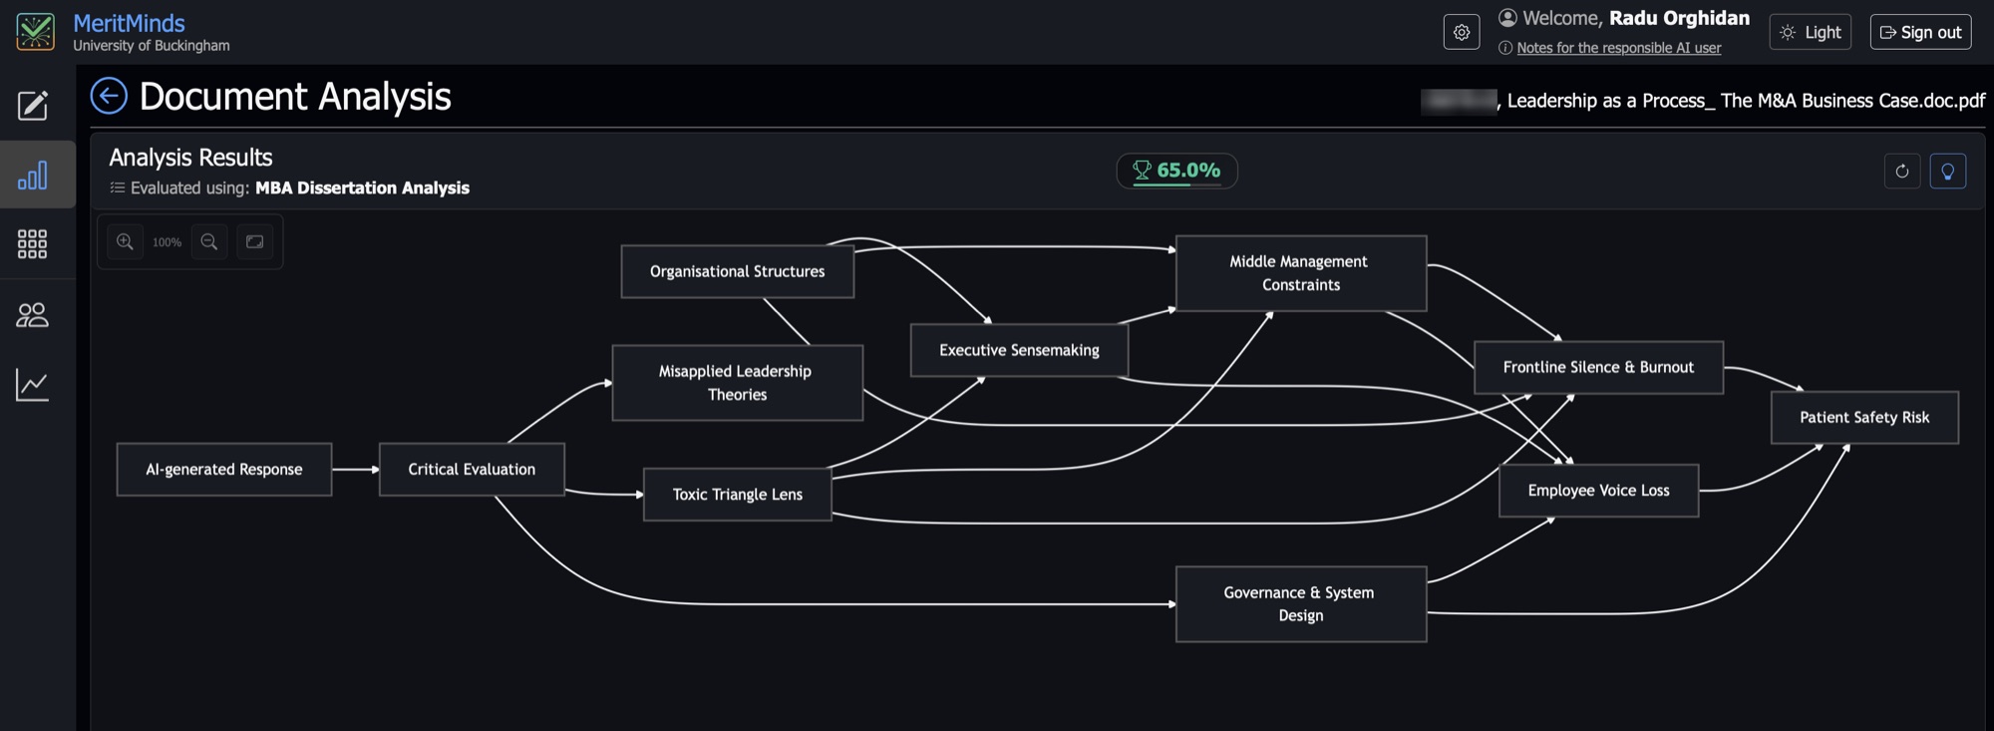Viewport: 1994px width, 731px height.
Task: Select the Executive Sensemaking node
Action: click(1019, 350)
